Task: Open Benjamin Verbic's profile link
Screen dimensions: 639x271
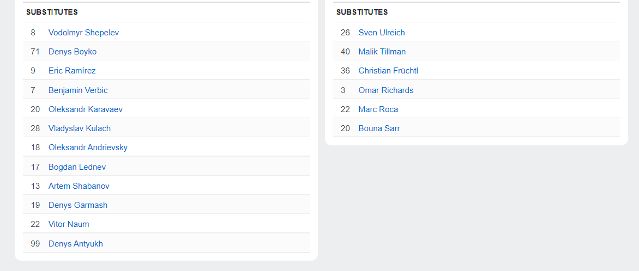Action: pos(78,90)
